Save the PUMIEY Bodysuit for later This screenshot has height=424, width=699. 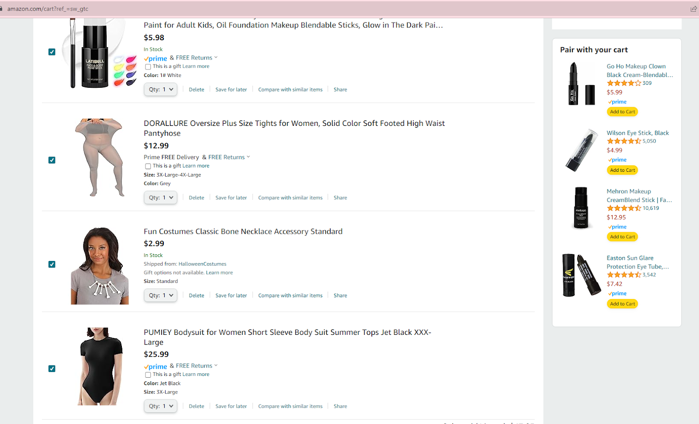click(x=231, y=406)
